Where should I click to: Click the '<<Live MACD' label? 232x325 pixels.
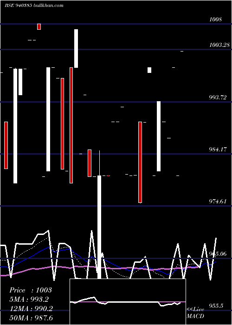[195, 312]
